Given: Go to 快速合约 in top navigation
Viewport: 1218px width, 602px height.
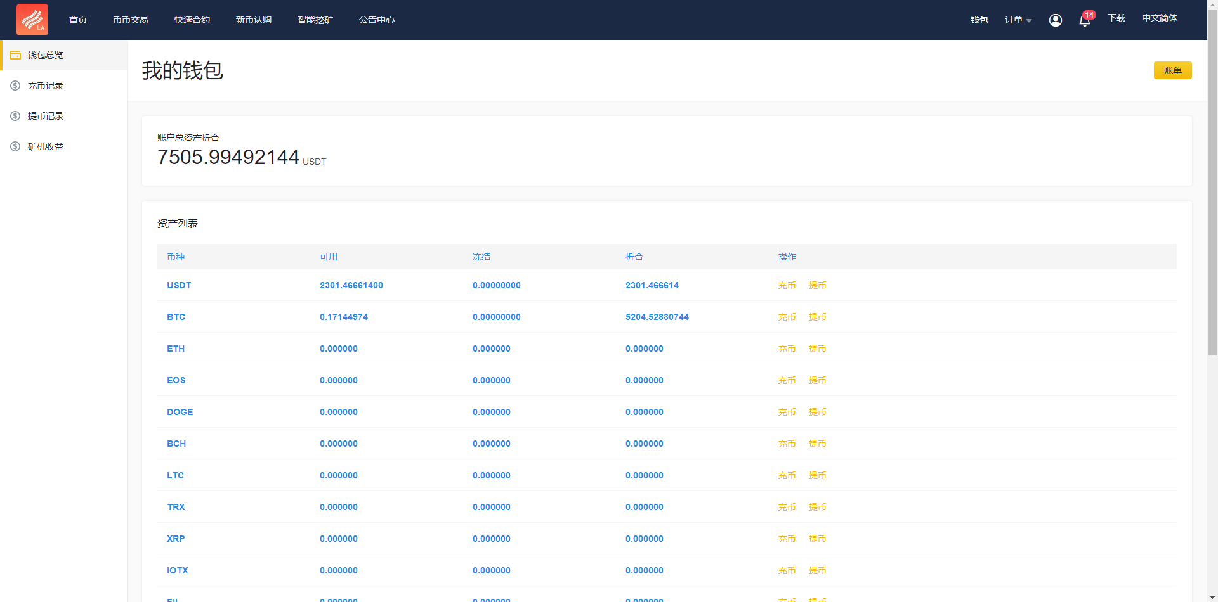Looking at the screenshot, I should pyautogui.click(x=192, y=20).
